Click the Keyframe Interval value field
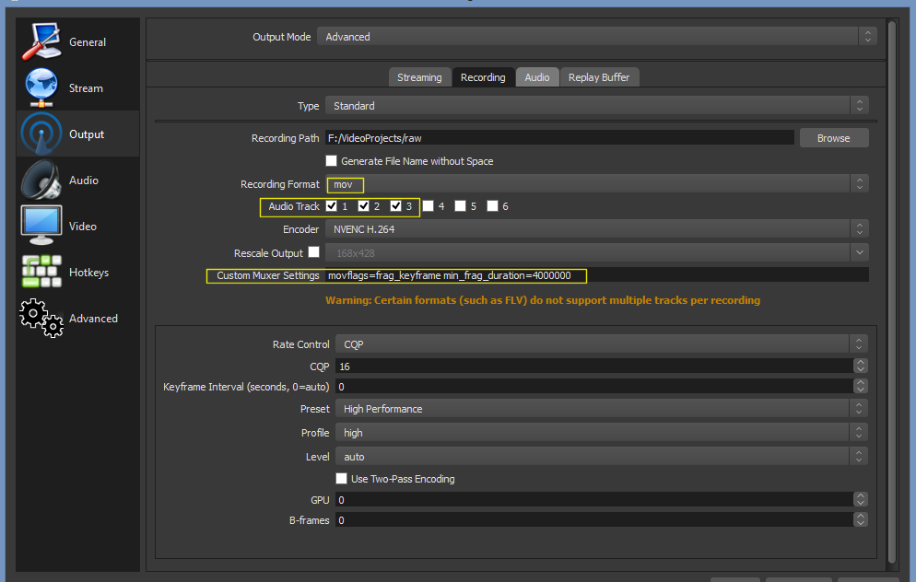The image size is (916, 582). pyautogui.click(x=594, y=387)
